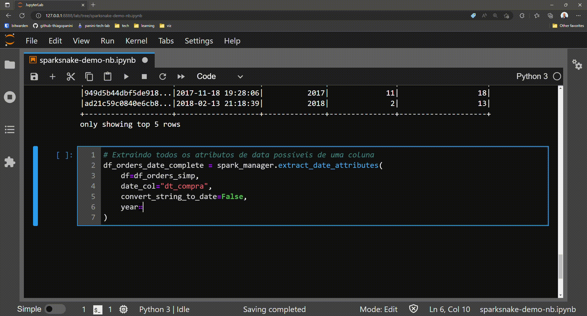
Task: Open github-thiagopanini bookmark
Action: [53, 26]
